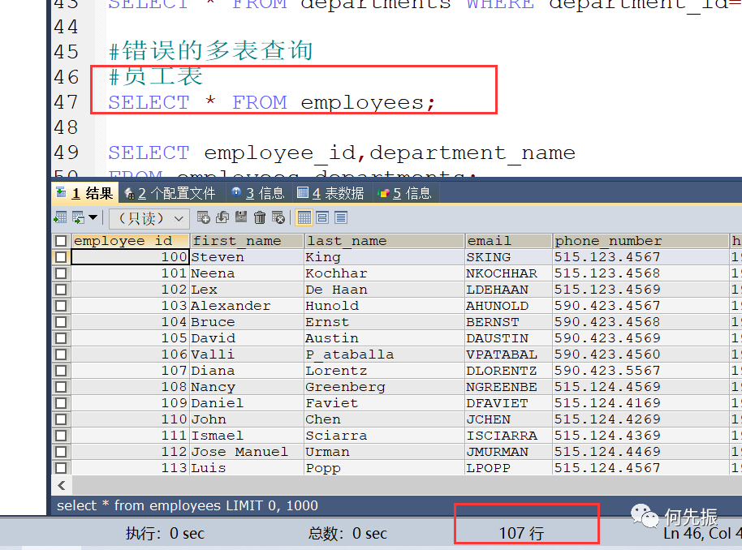Select the cell containing employee id 100
Screen dimensions: 742x550
pyautogui.click(x=130, y=257)
